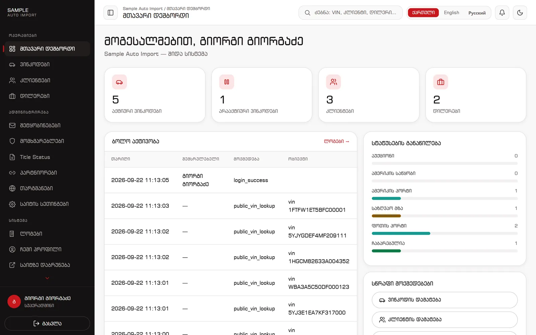
Task: Click the shield icon beside მომხმარებლები
Action: click(12, 141)
